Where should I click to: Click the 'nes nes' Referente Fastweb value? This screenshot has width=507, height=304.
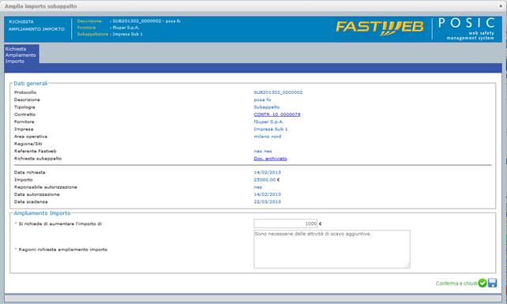click(263, 151)
